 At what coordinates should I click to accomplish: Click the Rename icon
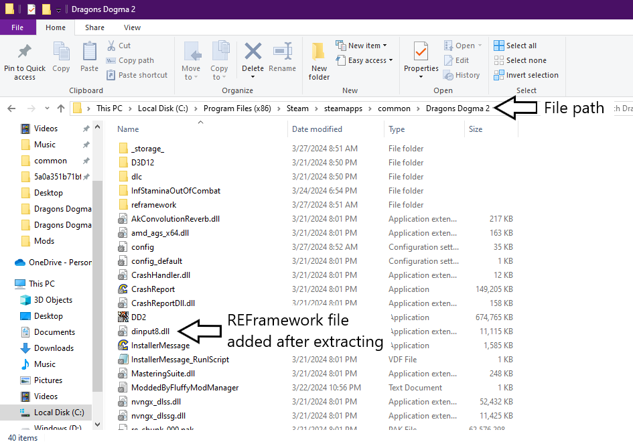pos(283,52)
